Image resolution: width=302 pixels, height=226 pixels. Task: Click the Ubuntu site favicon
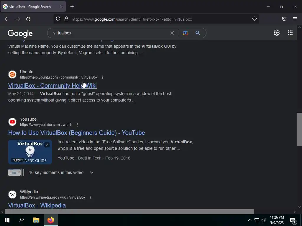[12, 74]
